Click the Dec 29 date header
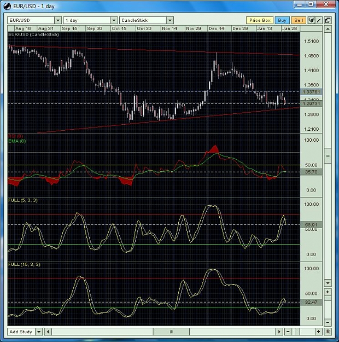The width and height of the screenshot is (339, 342). point(240,28)
